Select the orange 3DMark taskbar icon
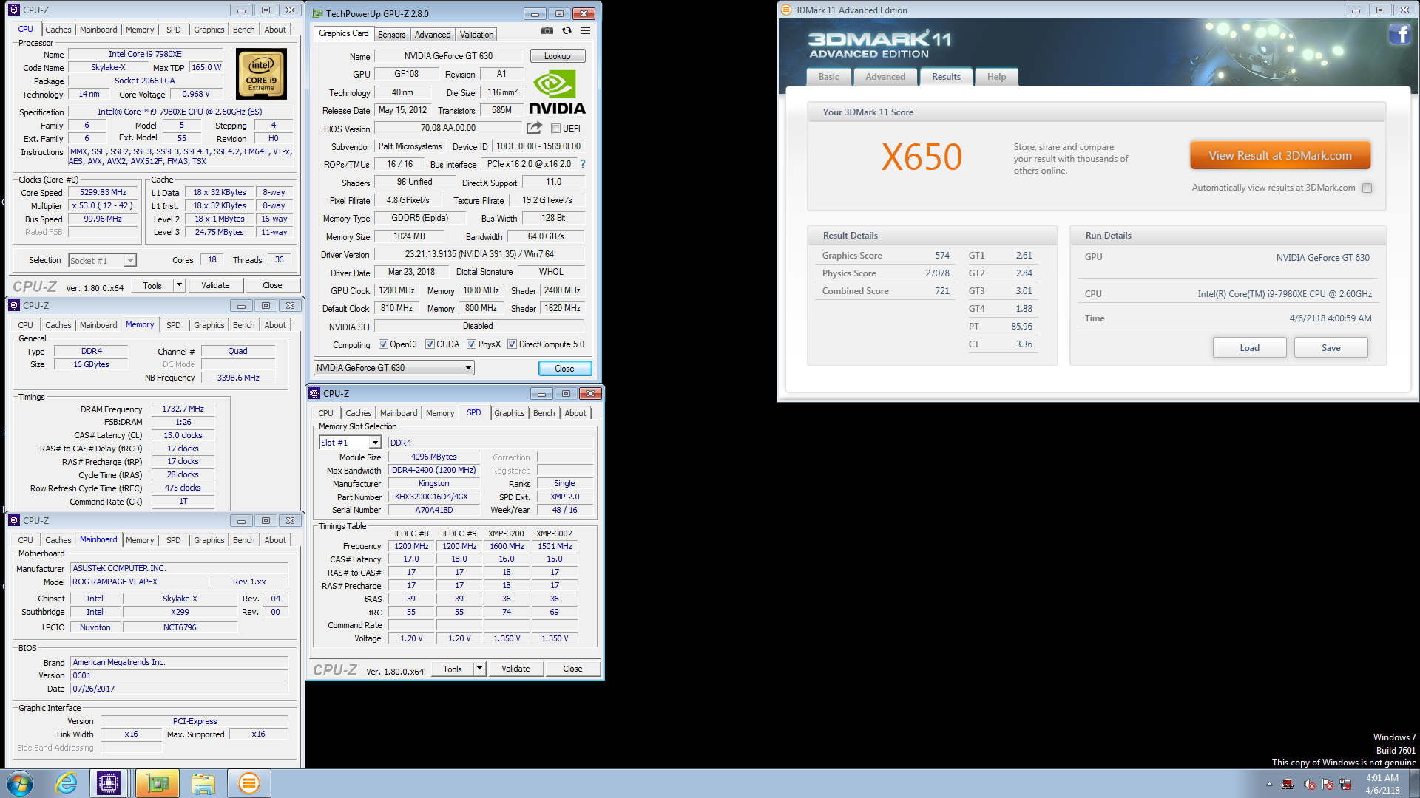This screenshot has width=1420, height=798. tap(249, 783)
